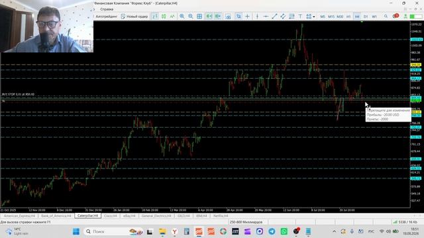The height and width of the screenshot is (238, 424).
Task: Switch to M5 timeframe
Action: [x=323, y=17]
